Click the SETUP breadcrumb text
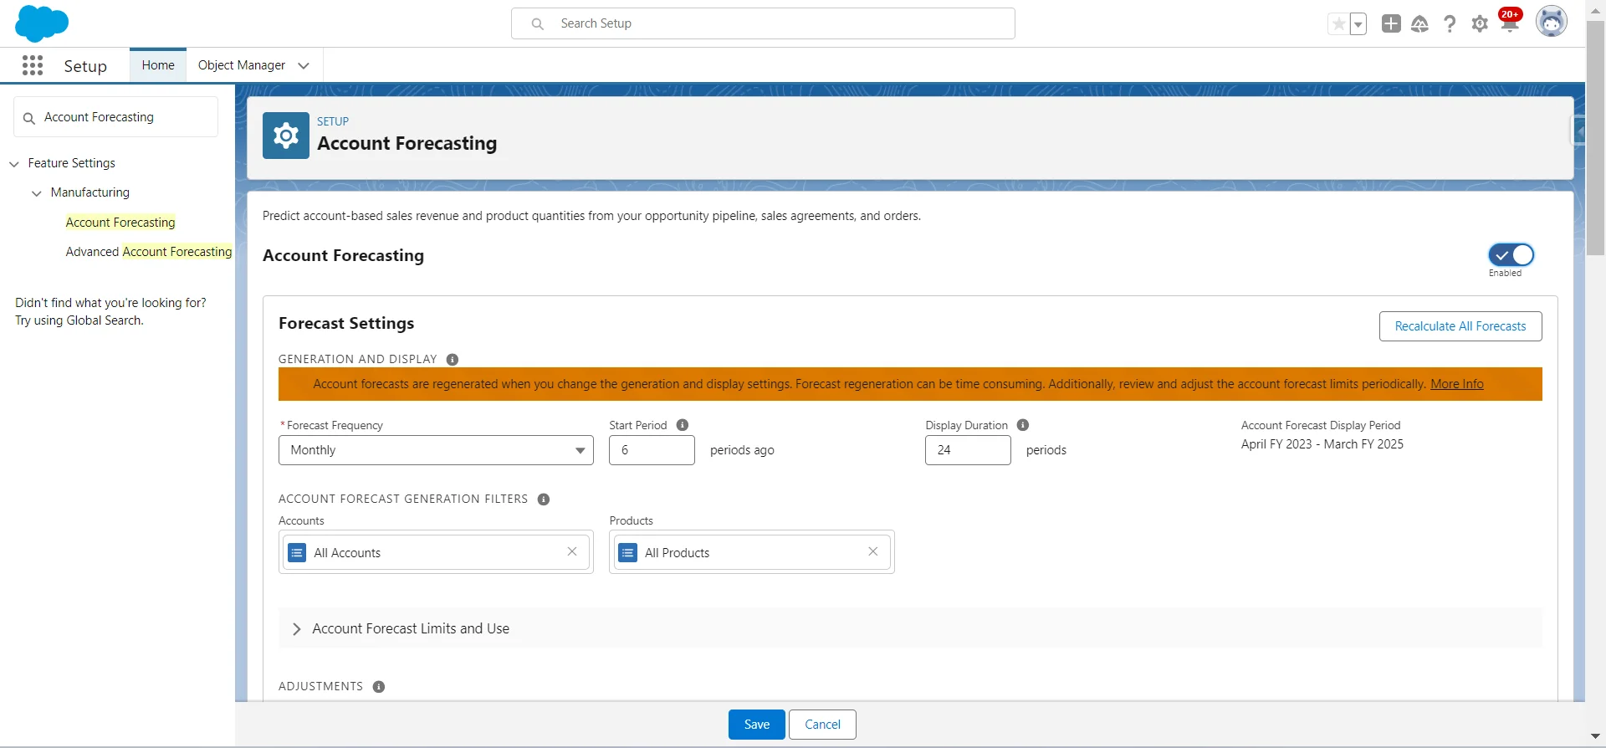The height and width of the screenshot is (748, 1606). tap(333, 121)
